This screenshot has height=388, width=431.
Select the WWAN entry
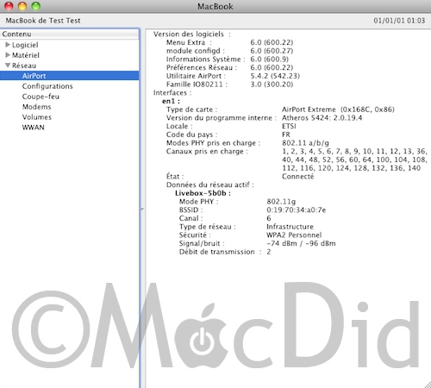click(x=33, y=128)
